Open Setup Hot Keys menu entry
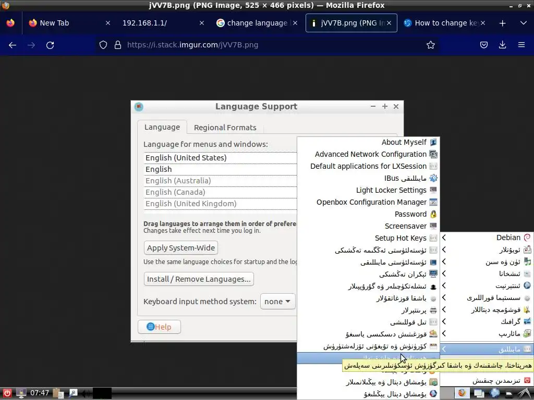 click(368, 238)
